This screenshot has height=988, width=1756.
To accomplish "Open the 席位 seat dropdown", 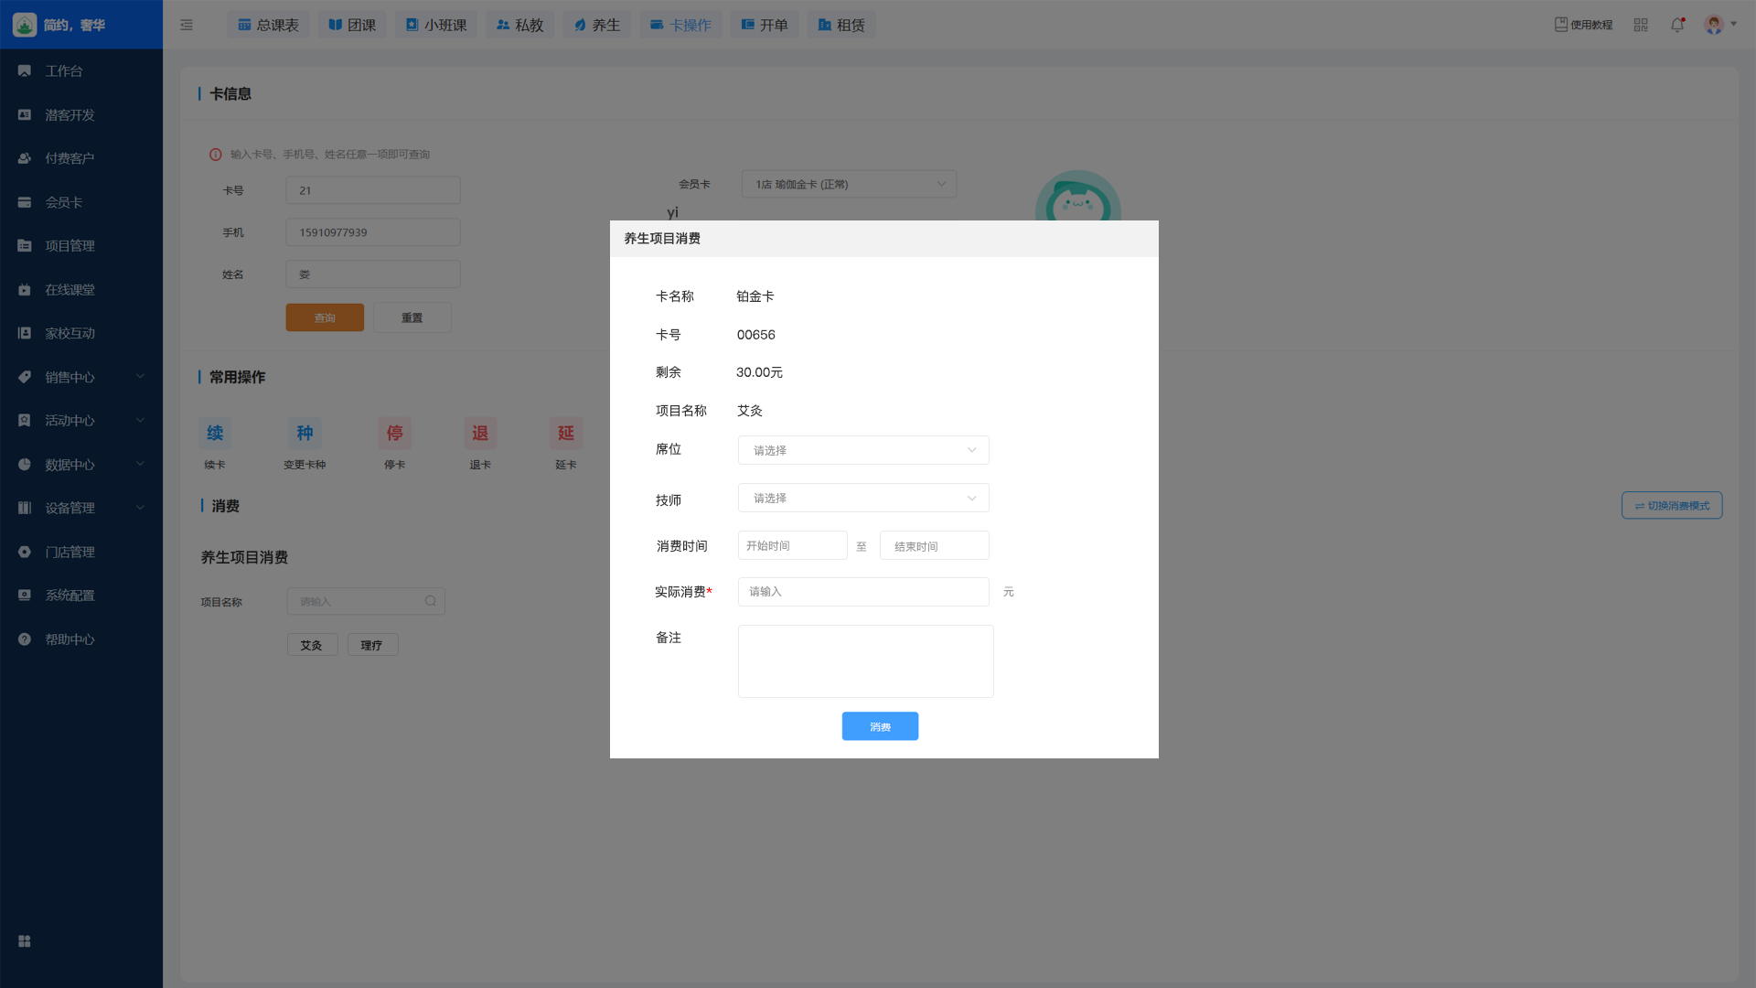I will tap(862, 450).
